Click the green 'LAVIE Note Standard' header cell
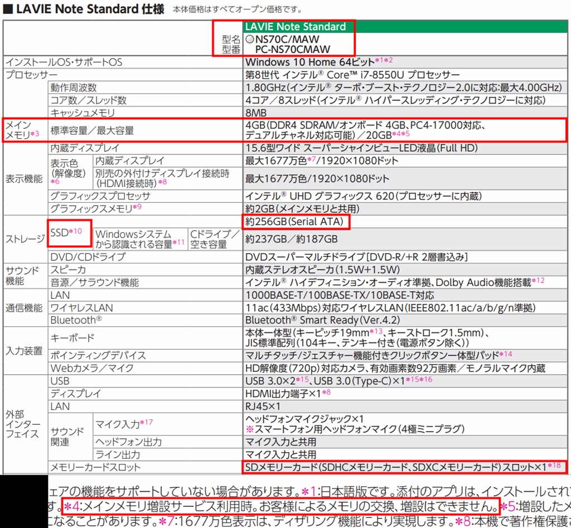 click(405, 27)
